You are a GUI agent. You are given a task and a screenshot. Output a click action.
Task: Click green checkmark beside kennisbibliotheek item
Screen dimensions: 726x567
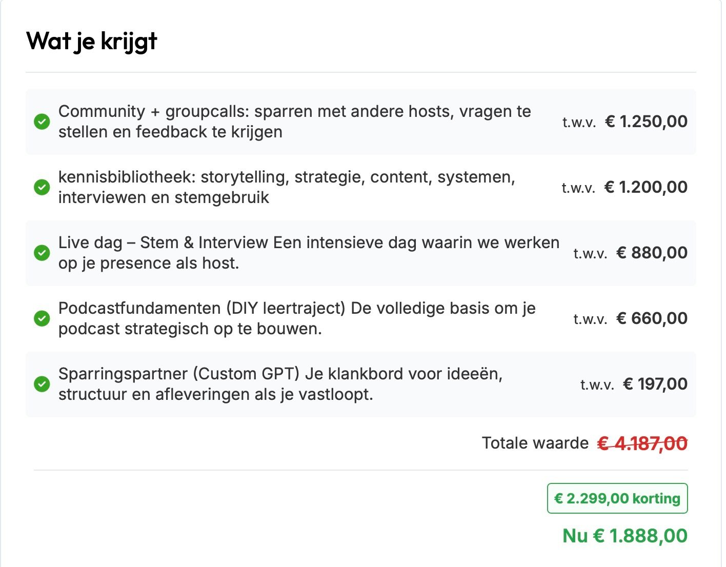[x=42, y=187]
